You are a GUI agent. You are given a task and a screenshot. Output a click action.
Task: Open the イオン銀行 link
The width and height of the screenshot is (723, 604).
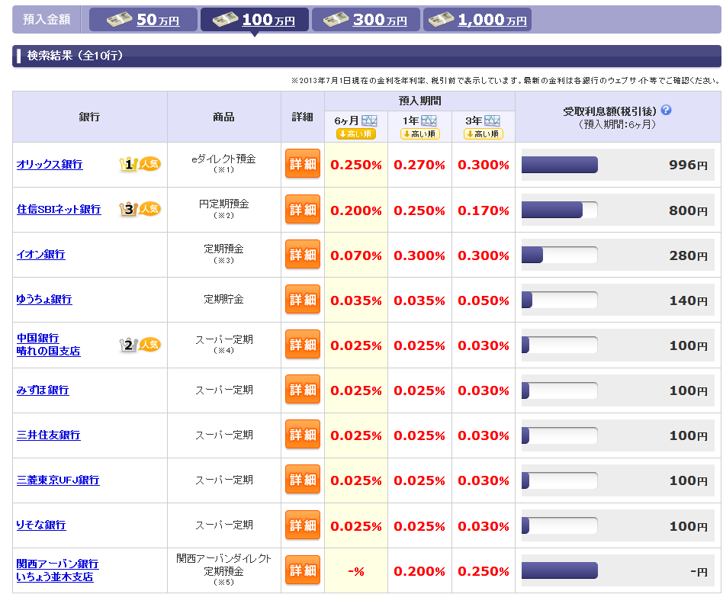point(40,254)
